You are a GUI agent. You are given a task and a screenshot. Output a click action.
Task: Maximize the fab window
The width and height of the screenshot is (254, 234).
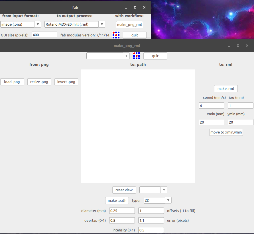135,7
